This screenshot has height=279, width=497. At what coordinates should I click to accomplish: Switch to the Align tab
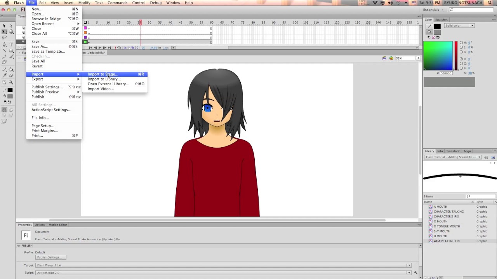tap(467, 151)
